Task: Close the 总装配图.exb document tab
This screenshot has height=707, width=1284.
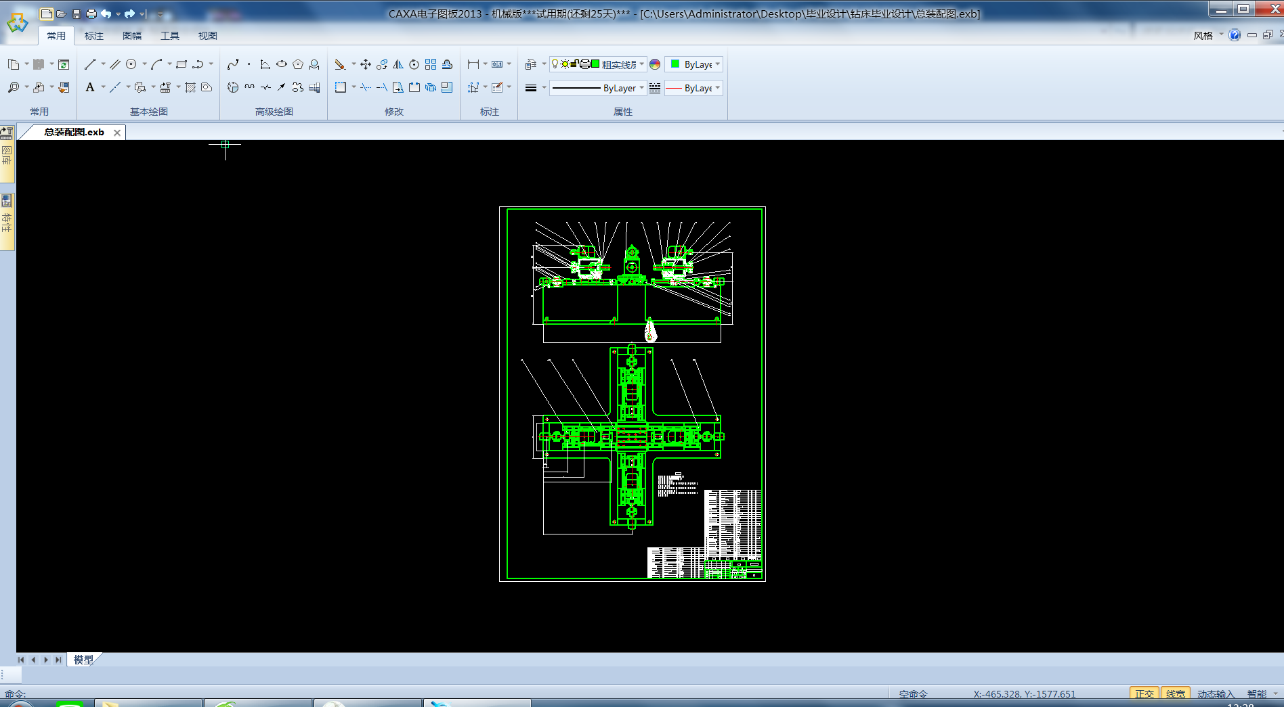Action: (x=117, y=133)
